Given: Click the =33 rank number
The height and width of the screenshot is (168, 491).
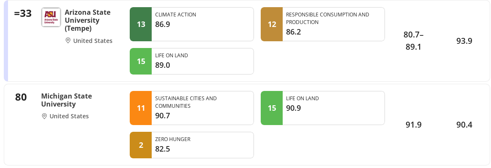Looking at the screenshot, I should (23, 14).
